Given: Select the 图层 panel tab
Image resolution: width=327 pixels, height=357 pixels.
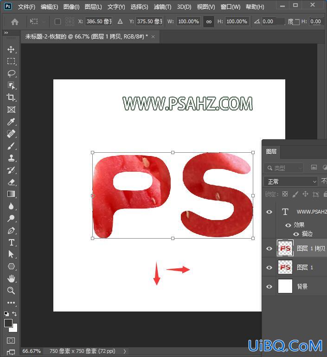Looking at the screenshot, I should pos(271,151).
